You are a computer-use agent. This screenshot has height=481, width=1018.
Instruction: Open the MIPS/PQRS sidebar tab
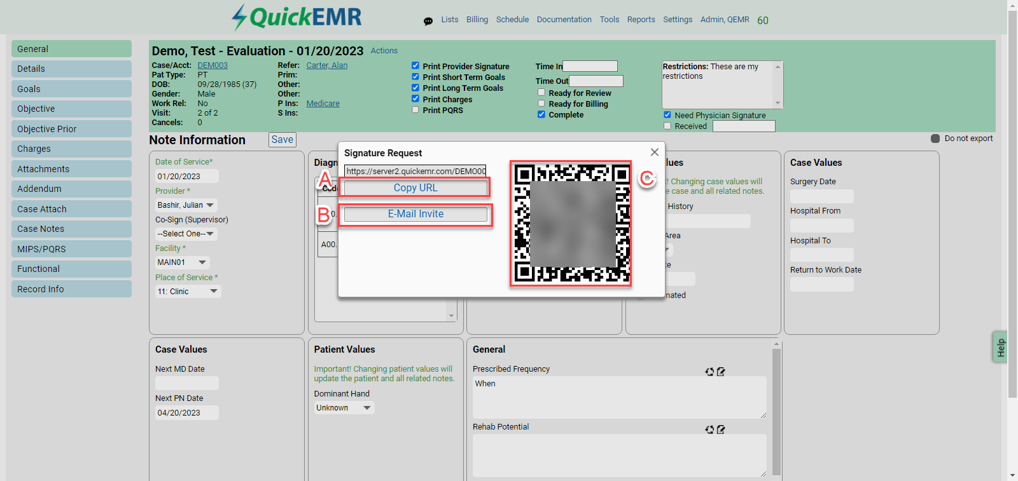[x=71, y=249]
